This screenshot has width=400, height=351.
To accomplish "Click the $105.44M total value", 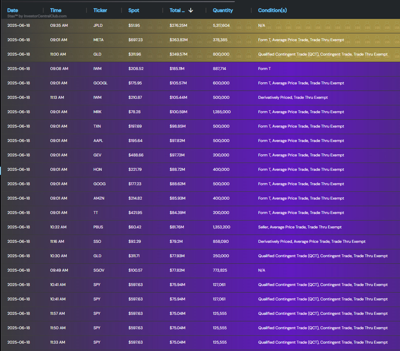I will [x=178, y=98].
